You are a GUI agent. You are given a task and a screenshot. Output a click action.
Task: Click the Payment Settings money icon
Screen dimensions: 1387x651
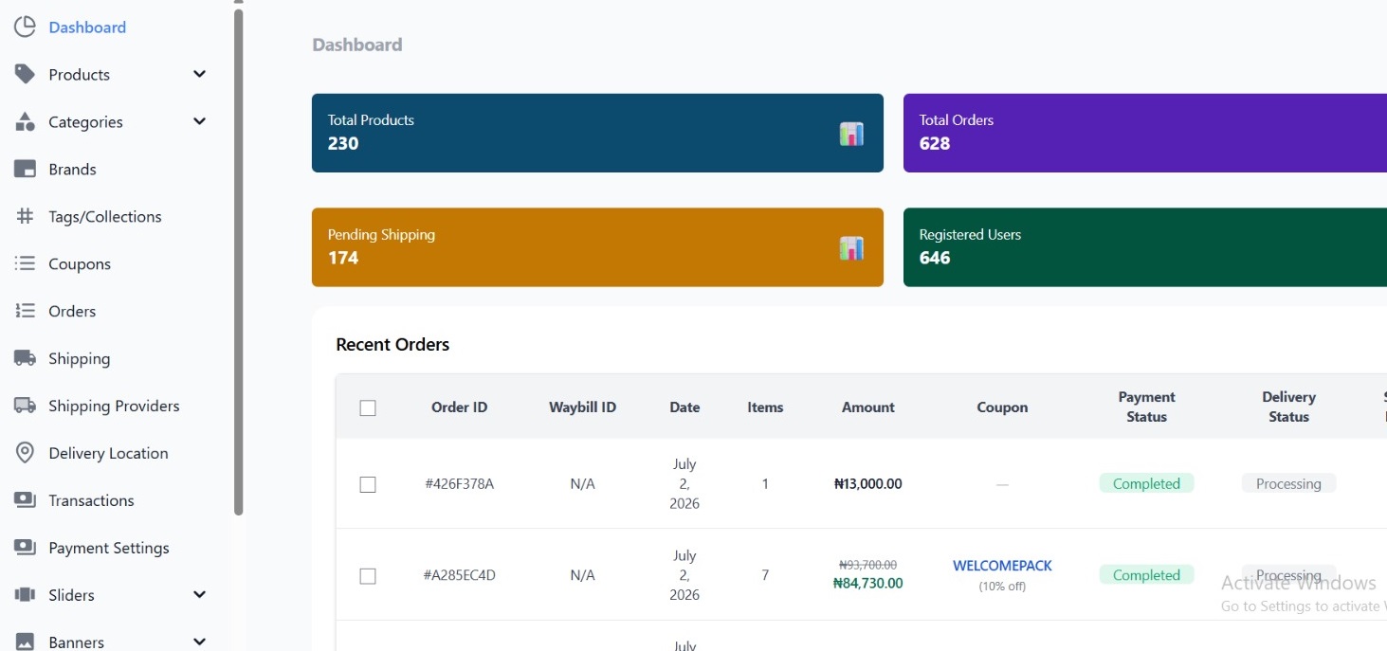25,548
